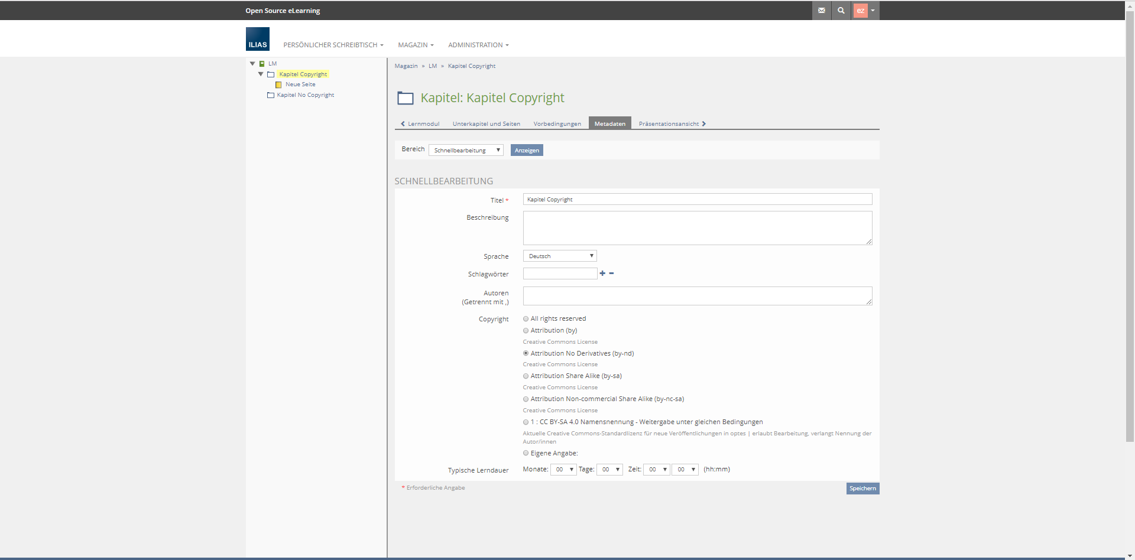1135x560 pixels.
Task: Open the Sprache dropdown showing Deutsch
Action: tap(559, 256)
